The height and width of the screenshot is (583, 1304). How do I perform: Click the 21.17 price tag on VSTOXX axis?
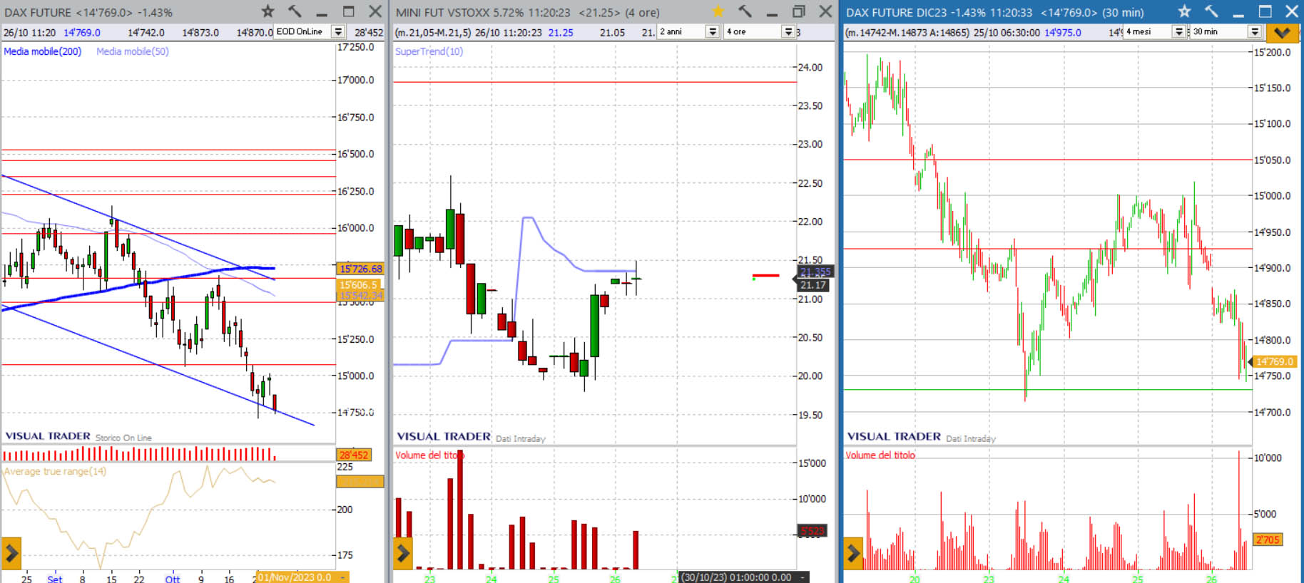pos(813,285)
